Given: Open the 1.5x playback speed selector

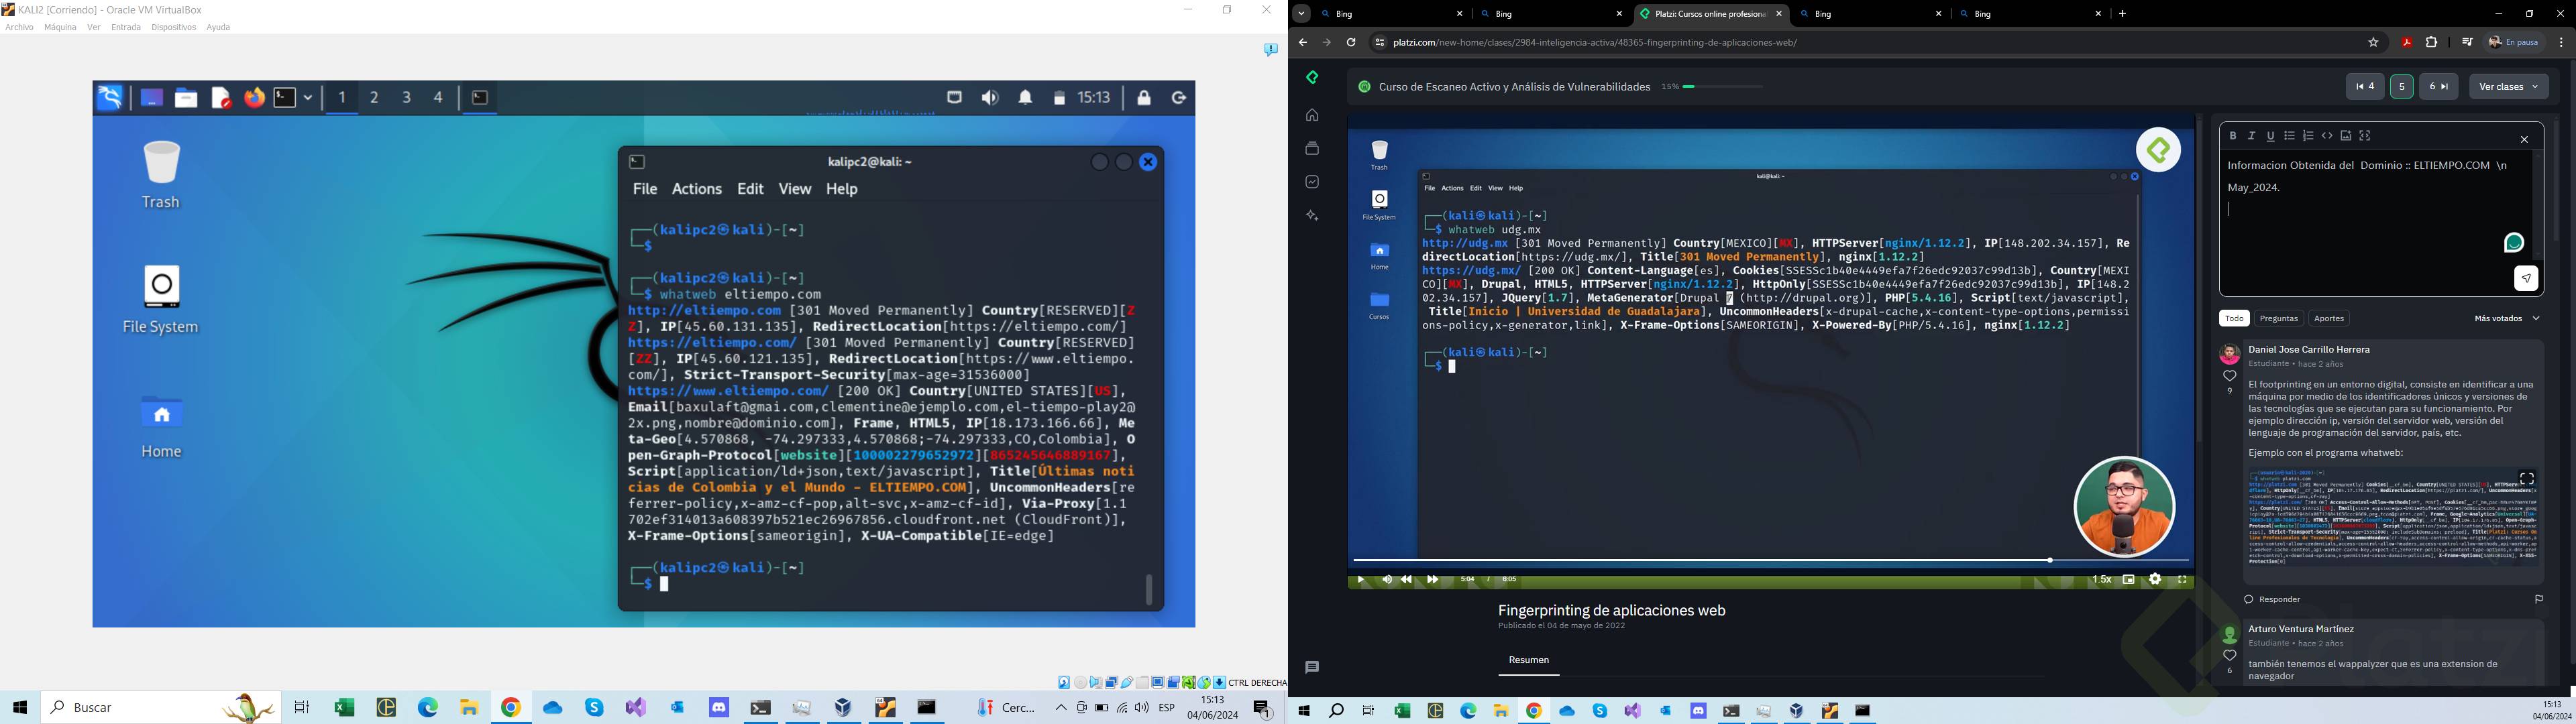Looking at the screenshot, I should [x=2102, y=580].
